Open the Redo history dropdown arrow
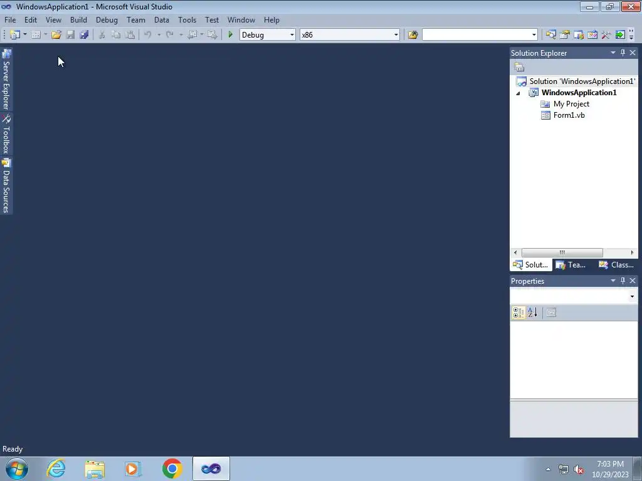Image resolution: width=642 pixels, height=481 pixels. [181, 35]
